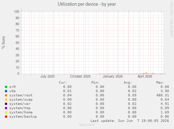174x129 pixels.
Task: Click the system/swap max value 0.64
Action: [165, 100]
